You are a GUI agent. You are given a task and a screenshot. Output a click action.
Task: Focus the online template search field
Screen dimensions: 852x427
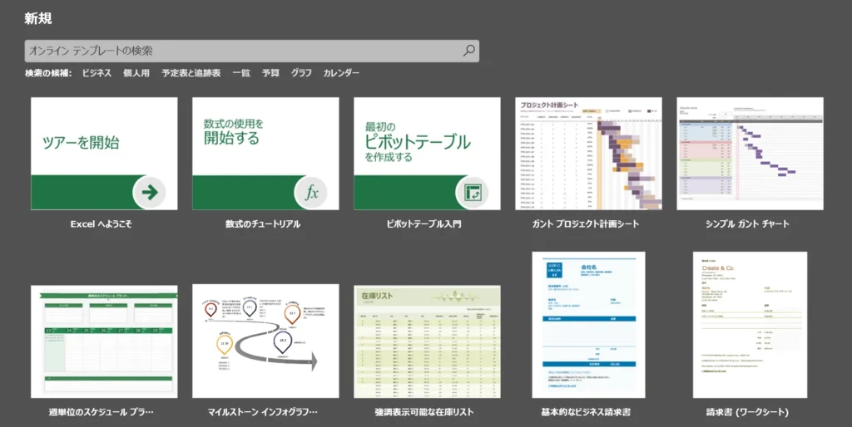(x=241, y=51)
